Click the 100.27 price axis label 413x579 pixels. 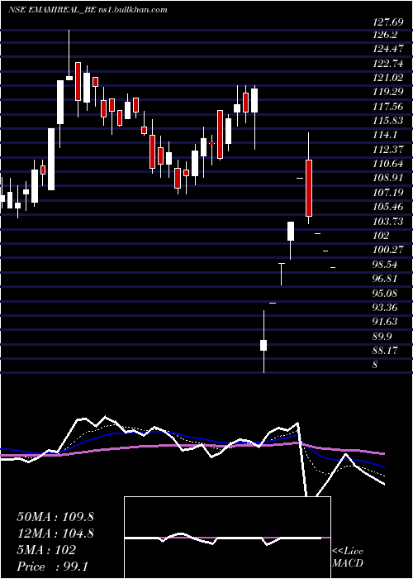tap(388, 250)
